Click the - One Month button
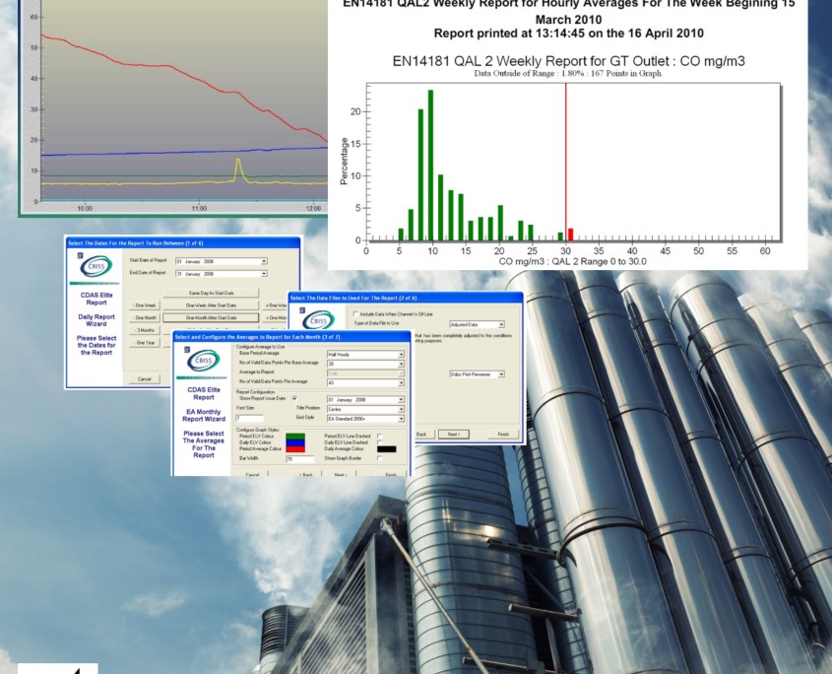 pyautogui.click(x=145, y=317)
